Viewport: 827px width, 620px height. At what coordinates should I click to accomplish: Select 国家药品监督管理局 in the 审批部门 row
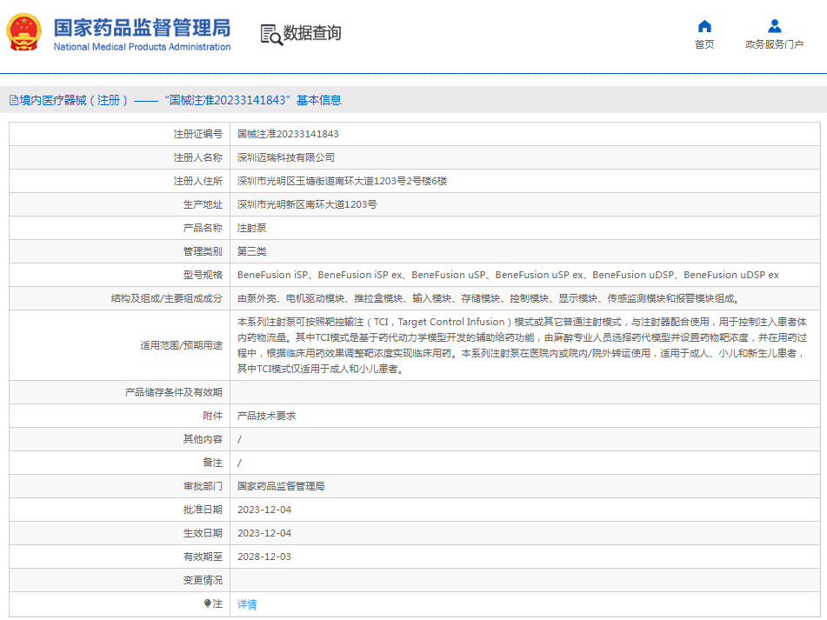coord(281,486)
